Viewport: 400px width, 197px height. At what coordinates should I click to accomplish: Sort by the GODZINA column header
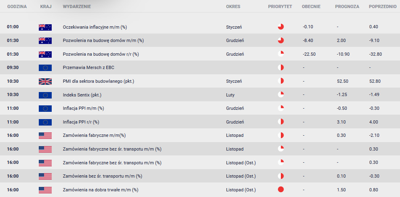coord(17,6)
